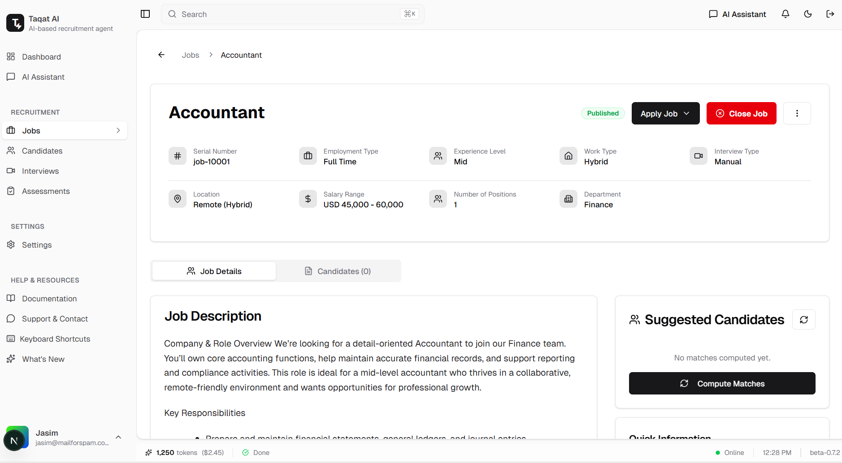Open AI Assistant from top bar
This screenshot has width=842, height=463.
738,14
